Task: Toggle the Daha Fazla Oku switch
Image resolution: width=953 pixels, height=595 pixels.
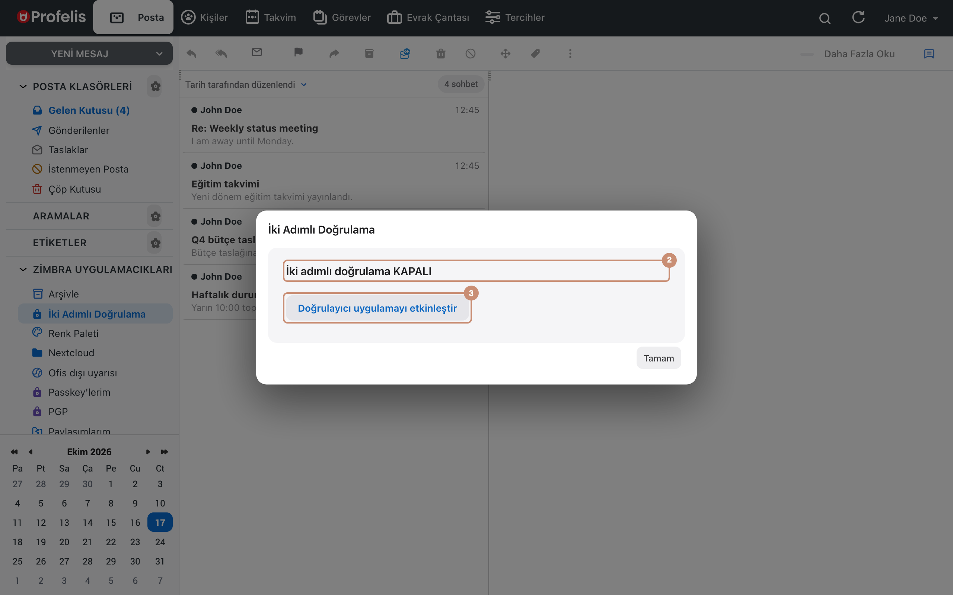Action: [807, 54]
